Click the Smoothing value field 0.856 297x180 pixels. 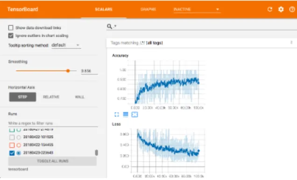(x=89, y=71)
